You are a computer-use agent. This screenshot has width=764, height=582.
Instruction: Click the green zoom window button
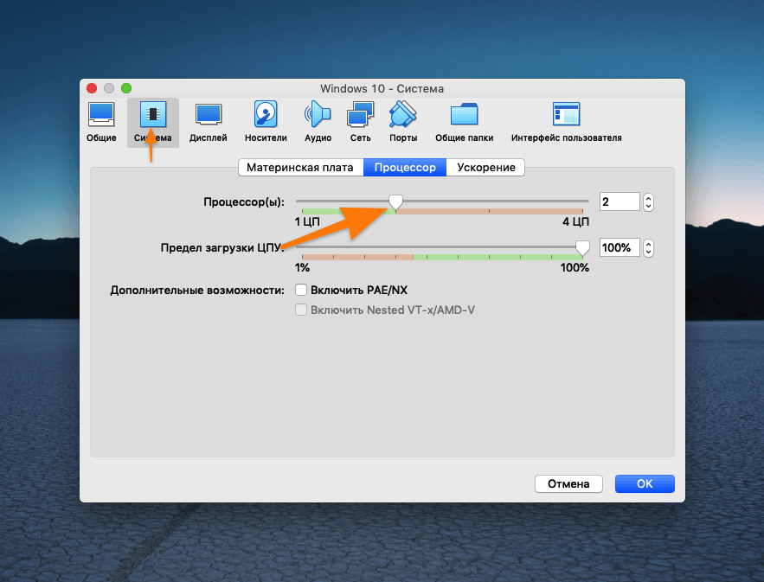click(126, 88)
